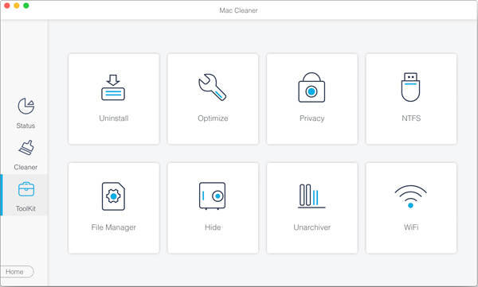Click the Home button
478x287 pixels.
(17, 271)
